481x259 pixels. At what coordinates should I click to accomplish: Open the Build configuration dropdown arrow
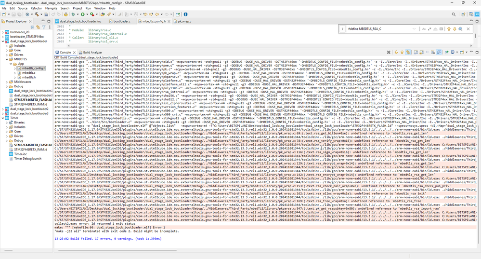coord(41,14)
